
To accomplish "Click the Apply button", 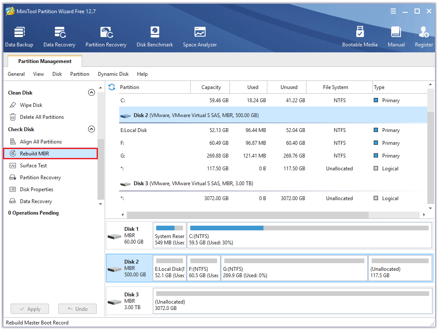I will coord(30,309).
